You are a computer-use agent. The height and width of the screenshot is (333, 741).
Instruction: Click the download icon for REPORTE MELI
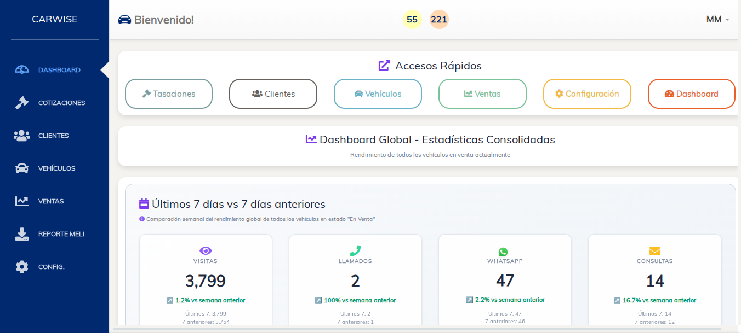22,233
